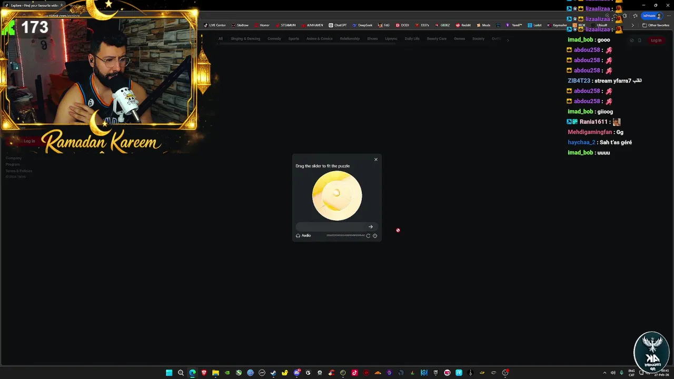Open the captcha report info icon
This screenshot has width=674, height=379.
[x=375, y=236]
